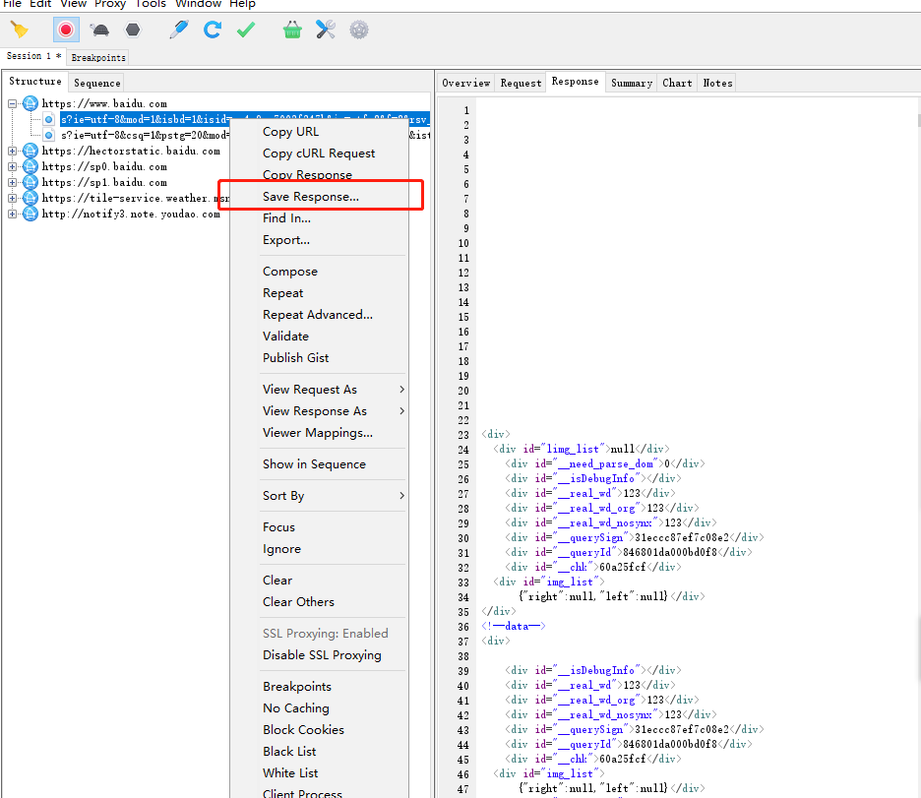Choose Viewer Mappings... menu item
921x798 pixels.
319,433
